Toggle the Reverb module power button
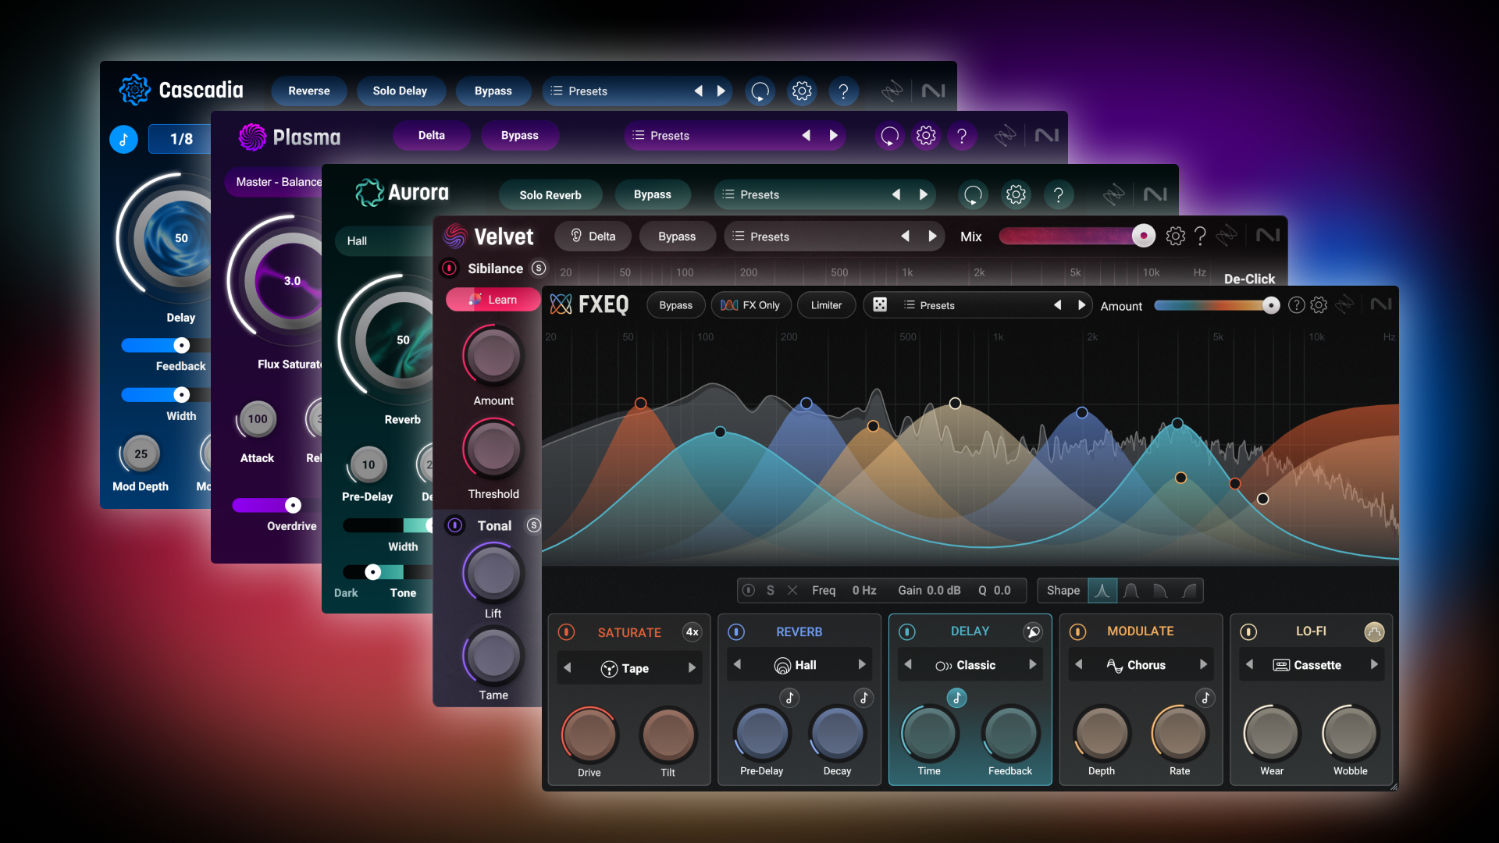Viewport: 1499px width, 843px height. (736, 631)
